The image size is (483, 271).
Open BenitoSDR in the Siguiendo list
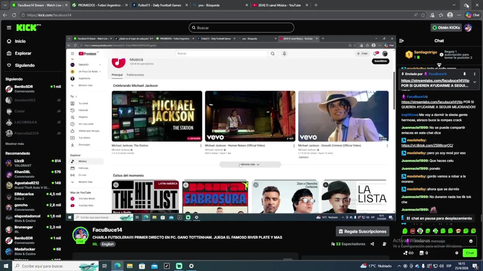tap(33, 89)
